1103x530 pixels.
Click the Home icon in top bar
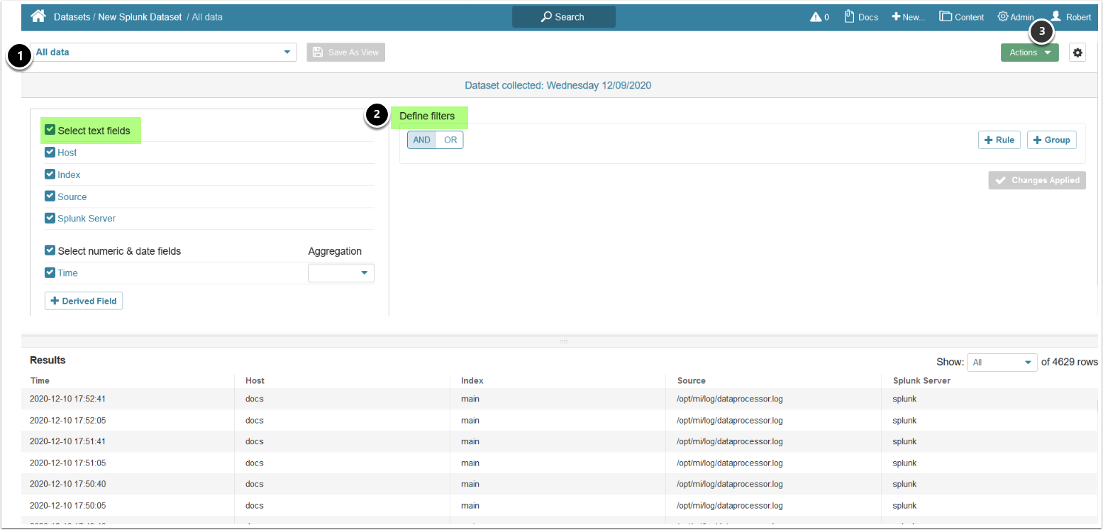pyautogui.click(x=38, y=16)
